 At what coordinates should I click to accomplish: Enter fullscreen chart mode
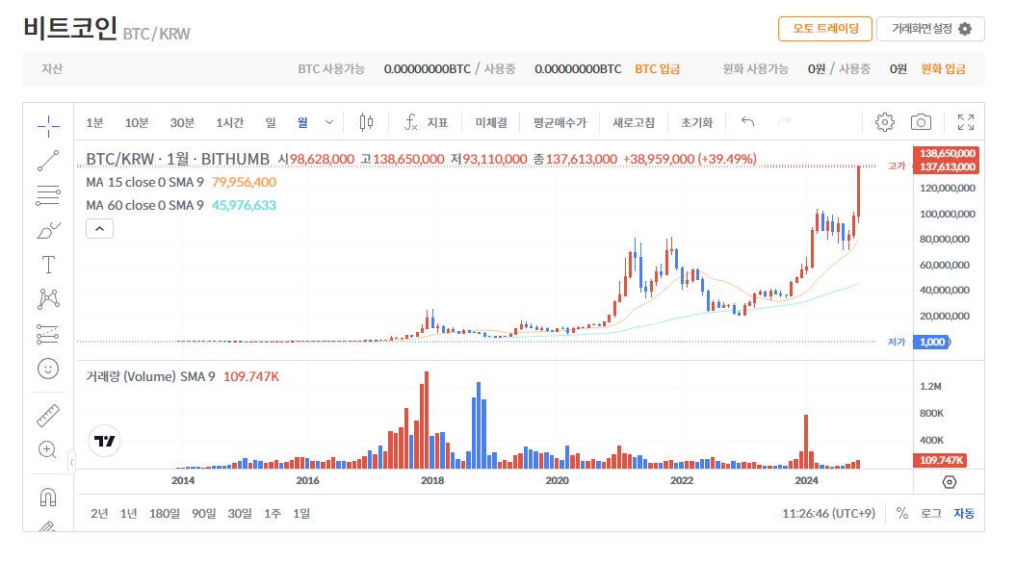[x=966, y=121]
